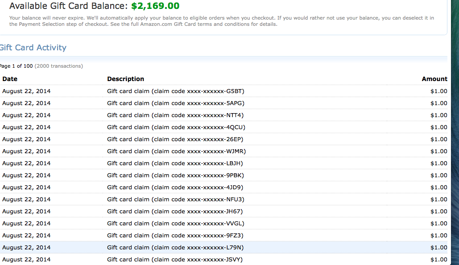Screen dimensions: 459x265
Task: Select the gift card claim ending LBJH
Action: click(175, 163)
